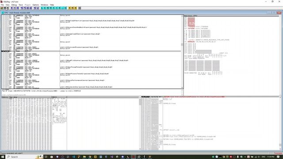Start trace over

(x=31, y=8)
